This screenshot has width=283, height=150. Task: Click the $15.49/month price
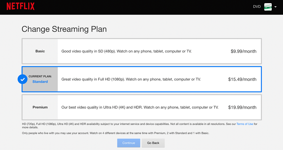pos(242,79)
